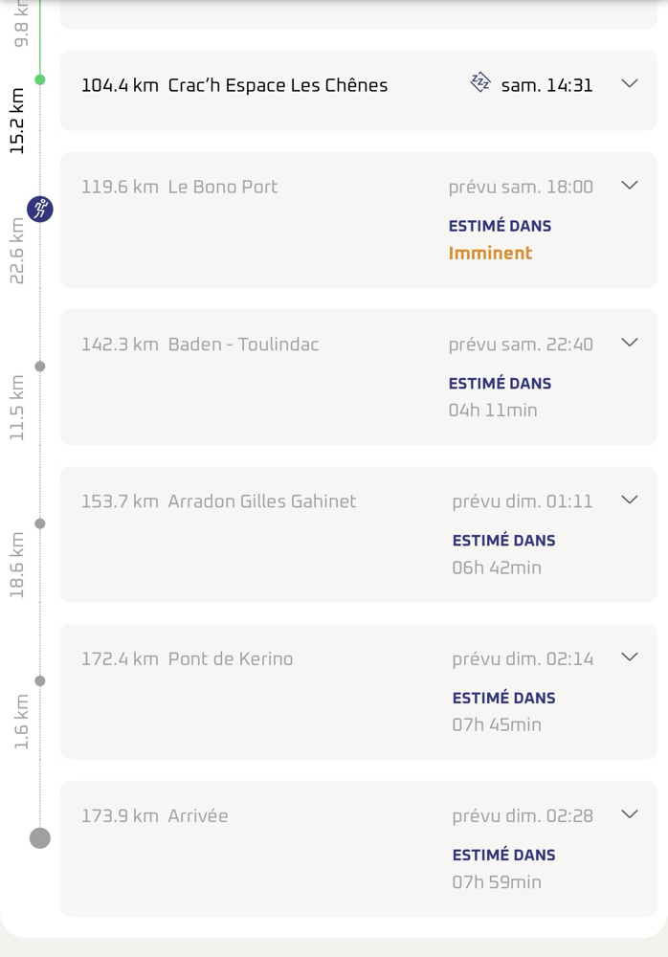The image size is (668, 957).
Task: Select the Arradon timeline dot
Action: [39, 523]
